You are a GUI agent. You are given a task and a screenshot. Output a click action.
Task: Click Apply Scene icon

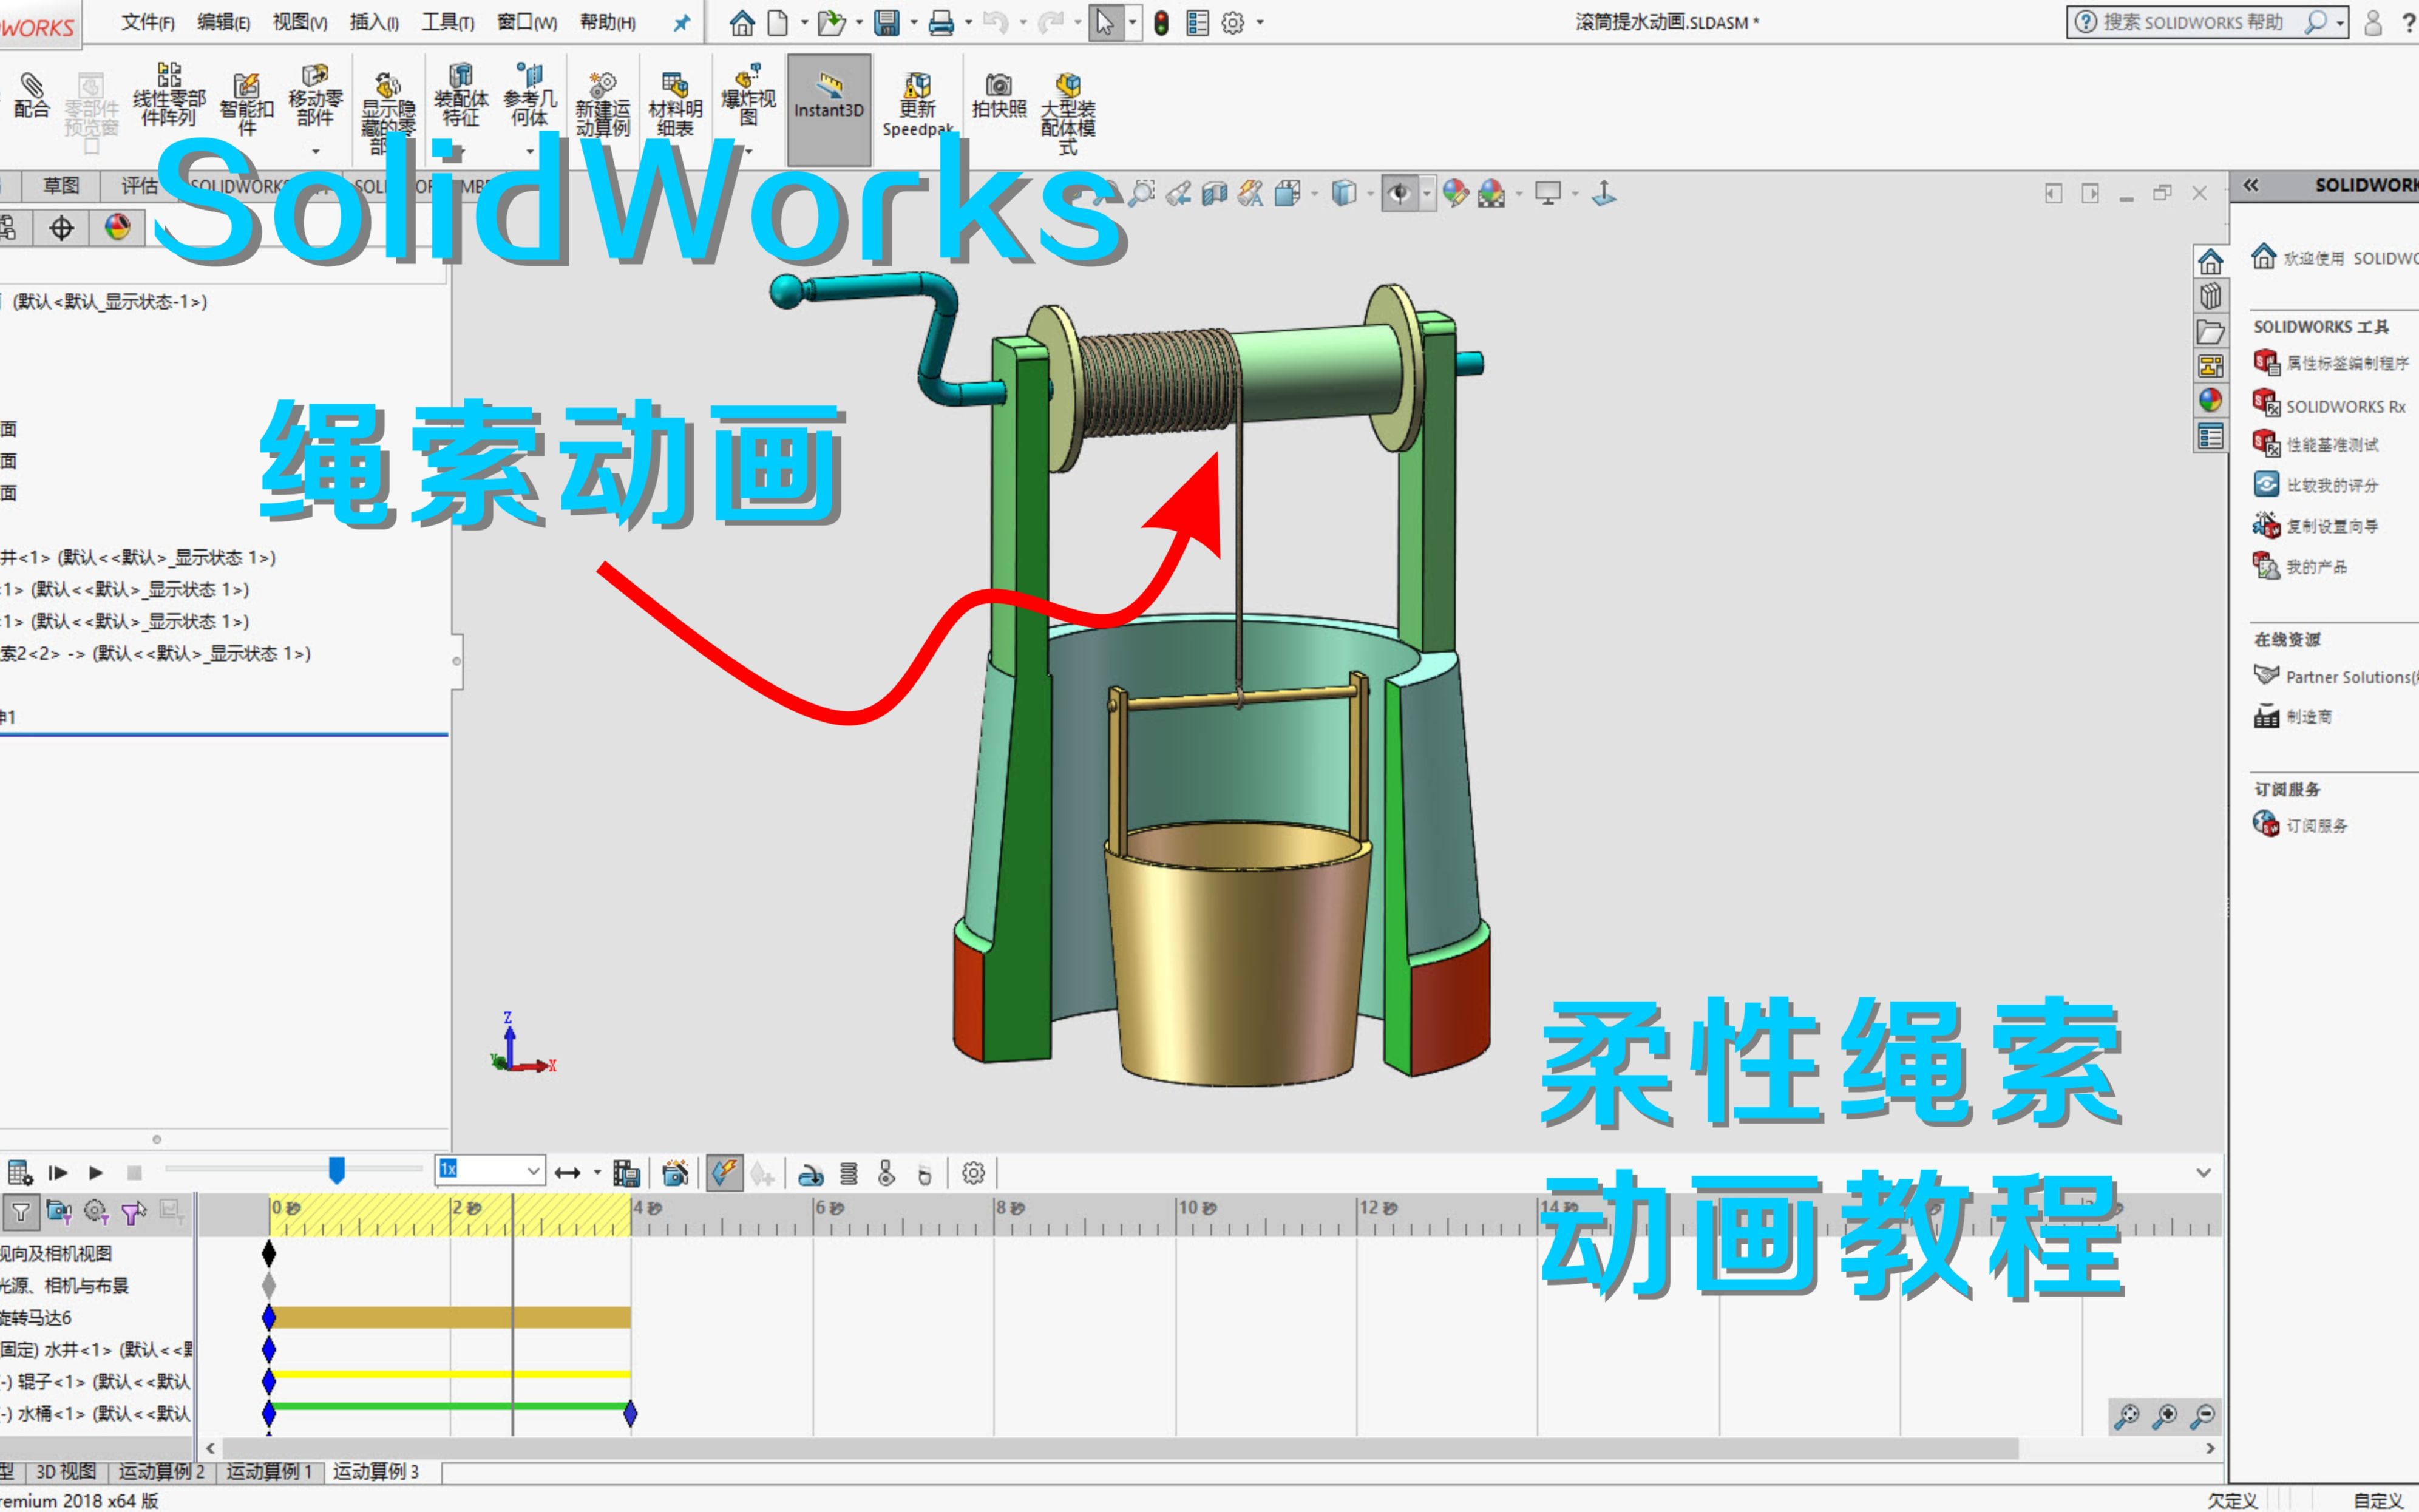coord(1491,193)
